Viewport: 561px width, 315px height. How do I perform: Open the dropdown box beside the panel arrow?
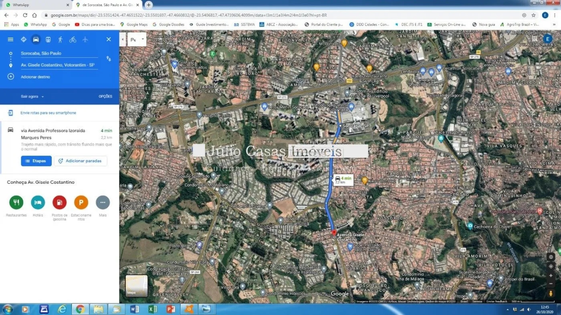pos(137,39)
